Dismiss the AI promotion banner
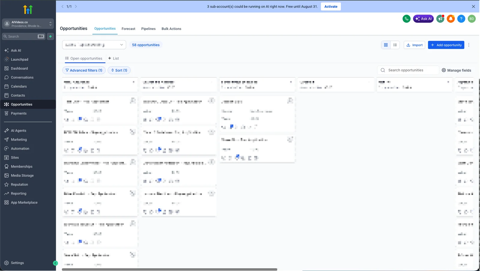 coord(473,6)
